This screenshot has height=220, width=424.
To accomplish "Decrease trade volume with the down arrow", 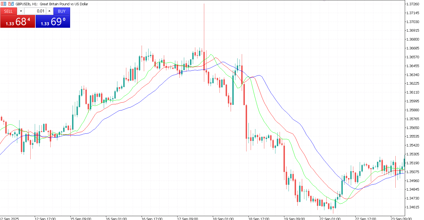I will pyautogui.click(x=21, y=11).
